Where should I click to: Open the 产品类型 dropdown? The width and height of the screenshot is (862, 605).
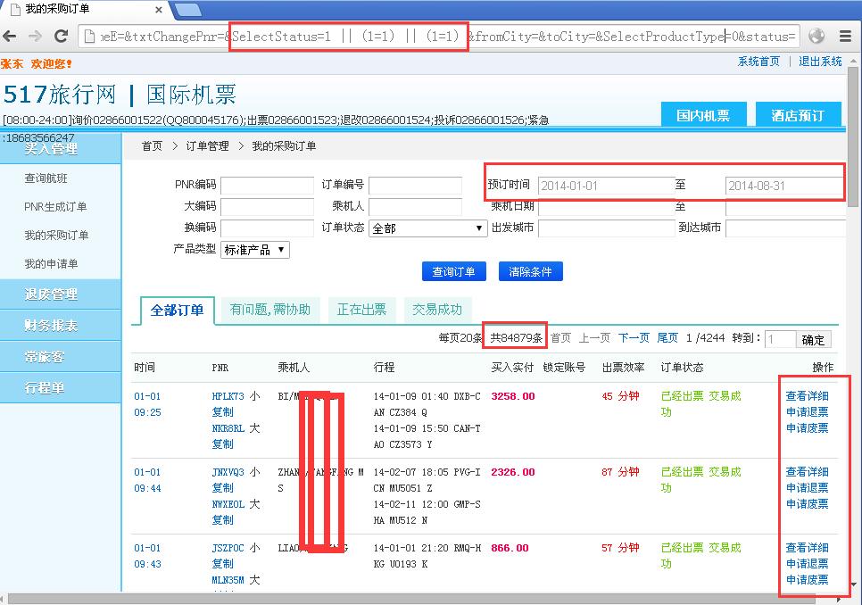click(x=255, y=250)
